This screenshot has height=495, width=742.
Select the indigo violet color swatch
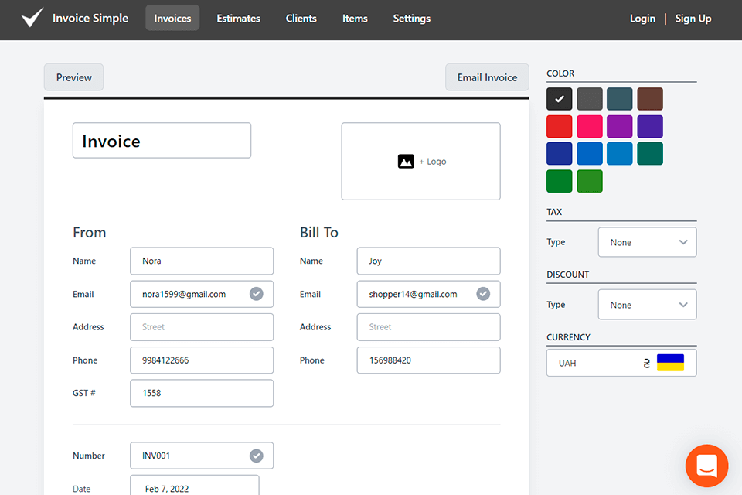pyautogui.click(x=650, y=127)
